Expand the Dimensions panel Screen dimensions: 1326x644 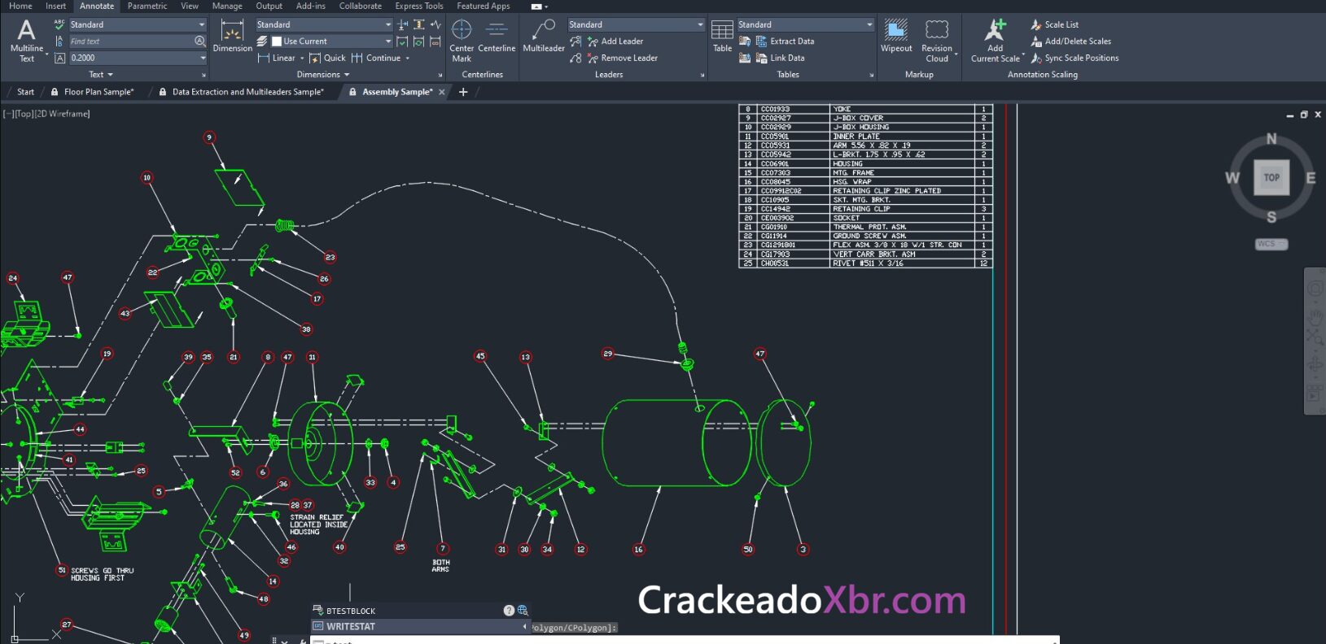[x=323, y=74]
